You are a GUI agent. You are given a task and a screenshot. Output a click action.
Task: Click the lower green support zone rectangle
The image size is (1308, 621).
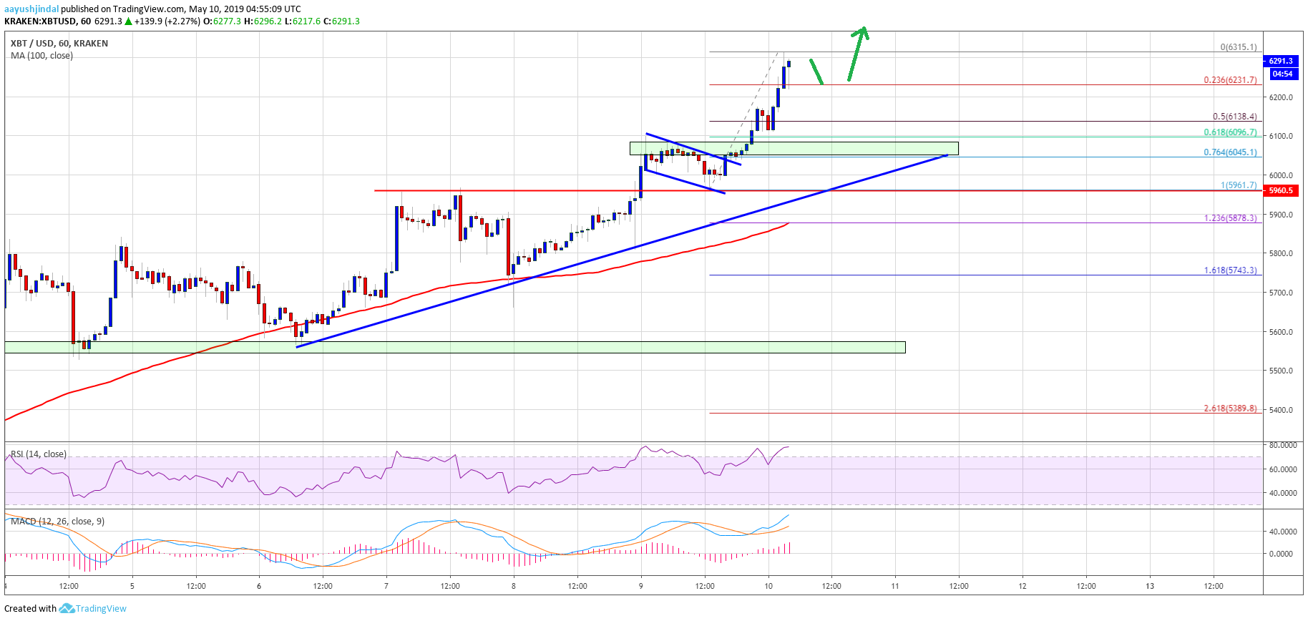click(501, 348)
